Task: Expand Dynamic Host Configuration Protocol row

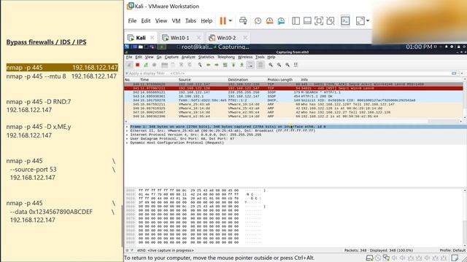Action: [127, 143]
